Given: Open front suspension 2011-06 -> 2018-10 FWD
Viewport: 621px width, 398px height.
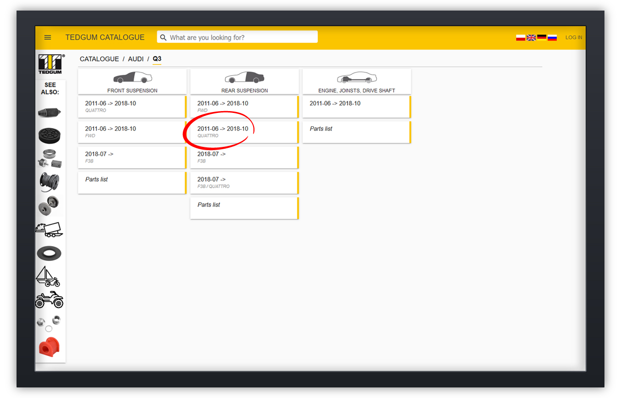Looking at the screenshot, I should click(x=132, y=132).
